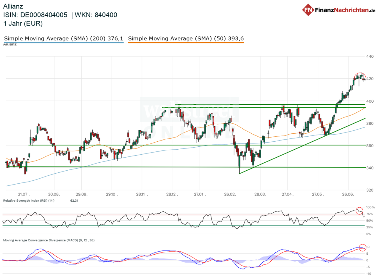This screenshot has height=278, width=379.
Task: Select the large Allianz chart title
Action: pos(13,6)
